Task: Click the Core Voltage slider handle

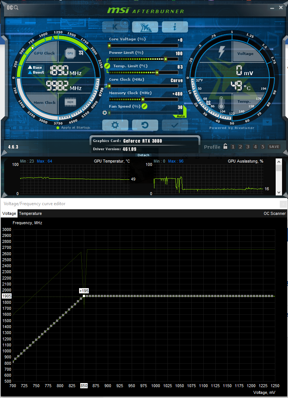Action: pyautogui.click(x=109, y=46)
